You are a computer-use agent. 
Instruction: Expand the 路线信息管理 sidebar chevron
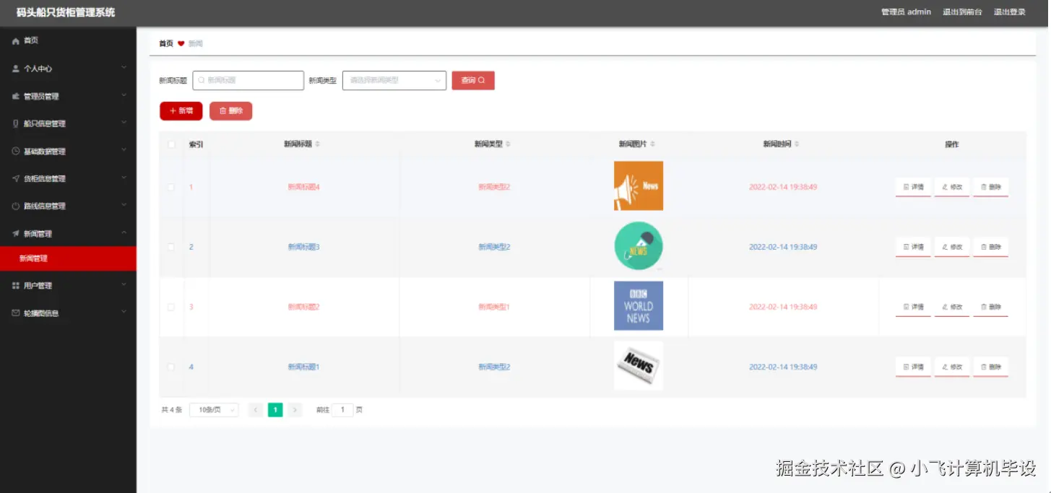(124, 205)
